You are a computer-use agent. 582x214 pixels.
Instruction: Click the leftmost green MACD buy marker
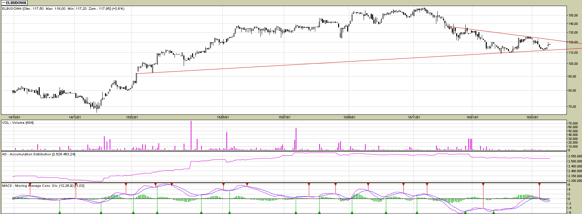(x=60, y=212)
